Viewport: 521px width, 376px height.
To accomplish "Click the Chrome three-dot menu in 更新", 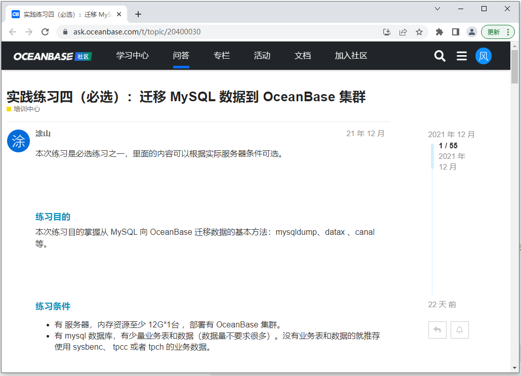I will pos(508,32).
